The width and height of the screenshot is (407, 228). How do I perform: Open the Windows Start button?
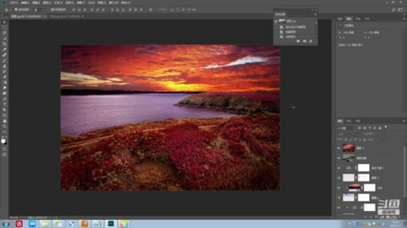coord(6,224)
